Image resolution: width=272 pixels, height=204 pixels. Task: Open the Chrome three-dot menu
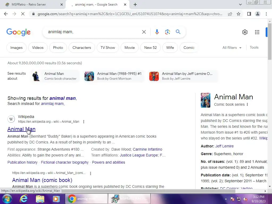point(266,14)
